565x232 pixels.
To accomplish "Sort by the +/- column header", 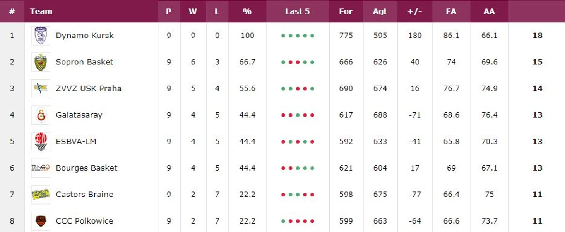I will coord(414,11).
